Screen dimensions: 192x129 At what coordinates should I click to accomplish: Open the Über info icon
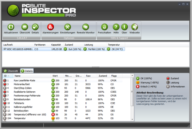tap(124, 27)
